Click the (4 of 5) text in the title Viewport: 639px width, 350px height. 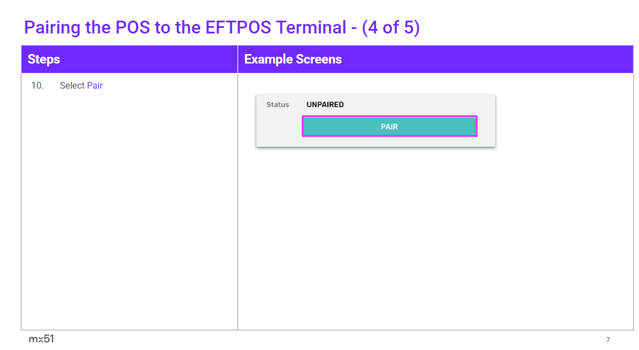coord(390,27)
